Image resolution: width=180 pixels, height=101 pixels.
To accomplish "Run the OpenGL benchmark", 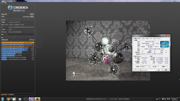I will (32, 14).
